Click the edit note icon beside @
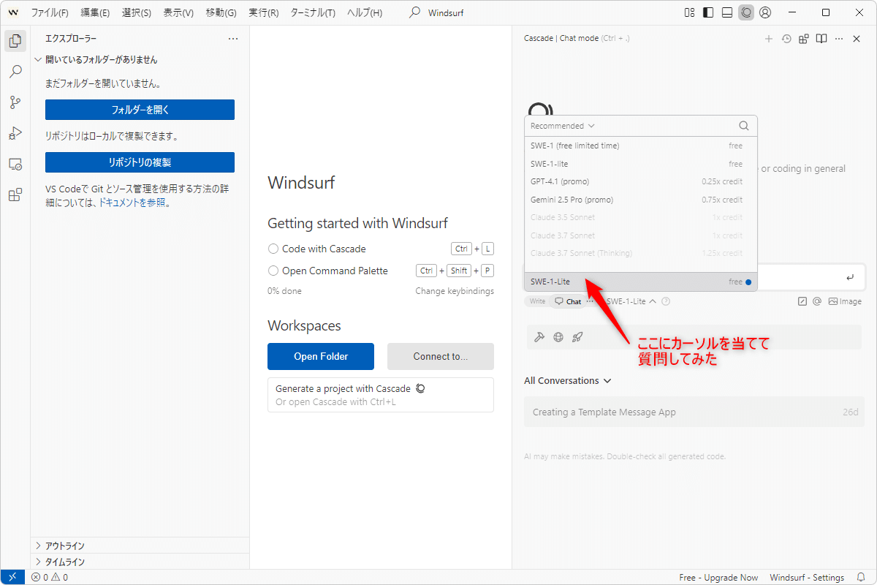 802,301
